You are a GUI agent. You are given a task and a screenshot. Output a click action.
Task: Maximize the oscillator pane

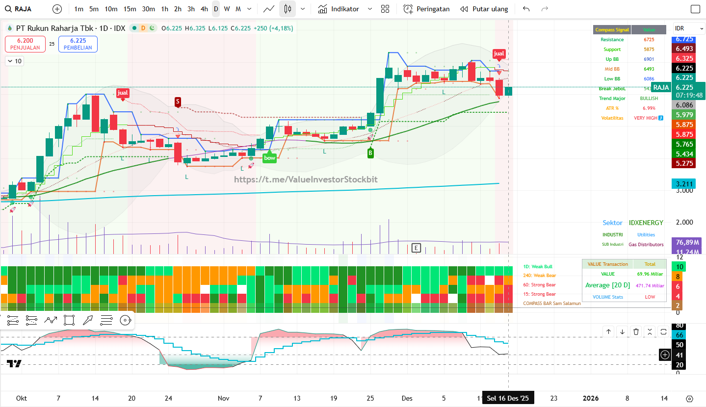point(663,331)
